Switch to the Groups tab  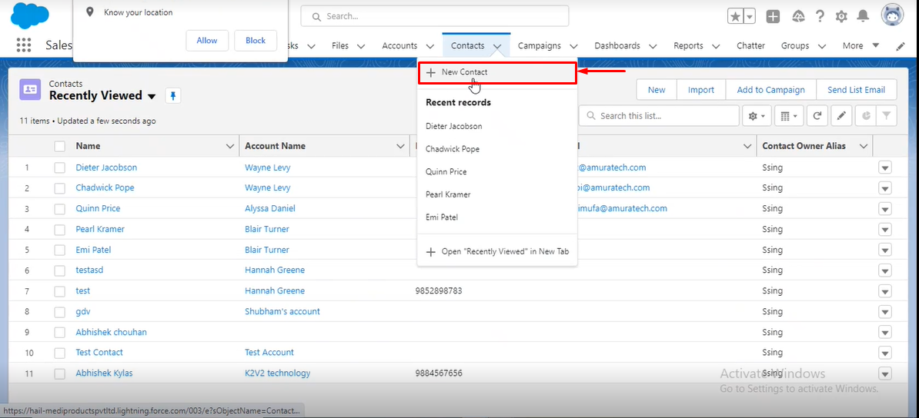795,45
